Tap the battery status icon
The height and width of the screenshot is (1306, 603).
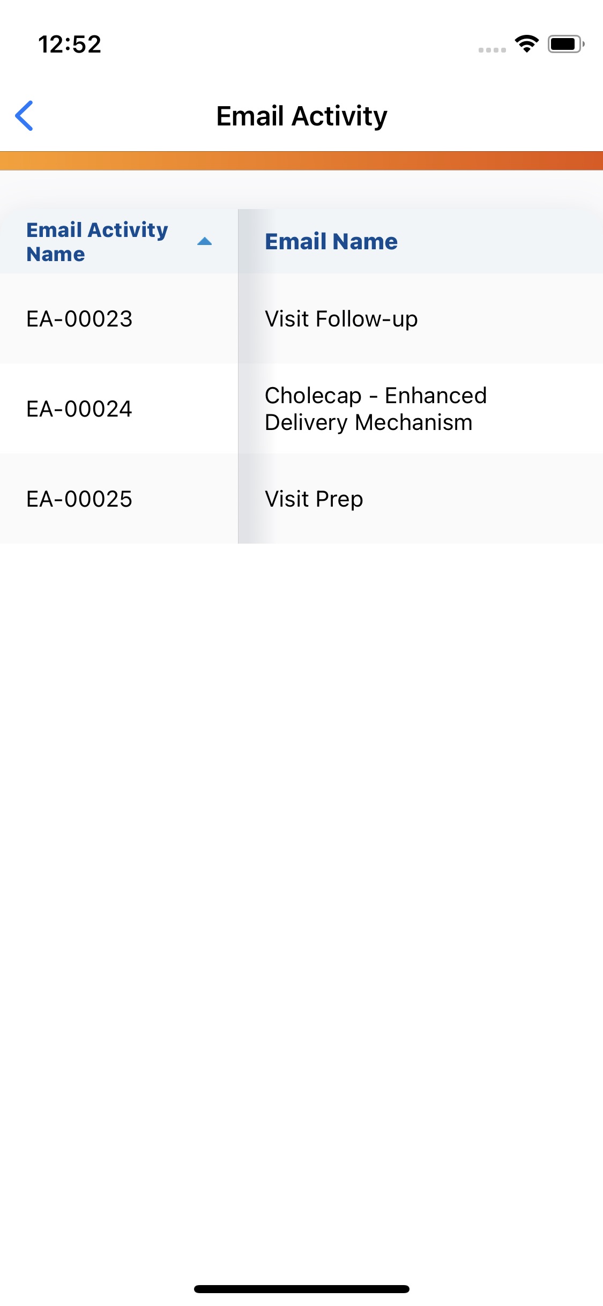pos(565,44)
